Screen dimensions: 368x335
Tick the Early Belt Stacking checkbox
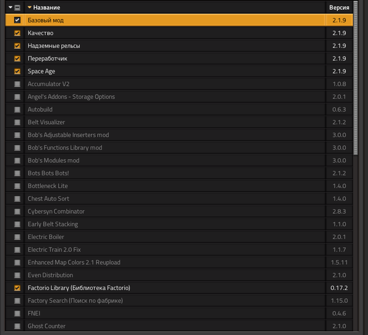pos(17,224)
